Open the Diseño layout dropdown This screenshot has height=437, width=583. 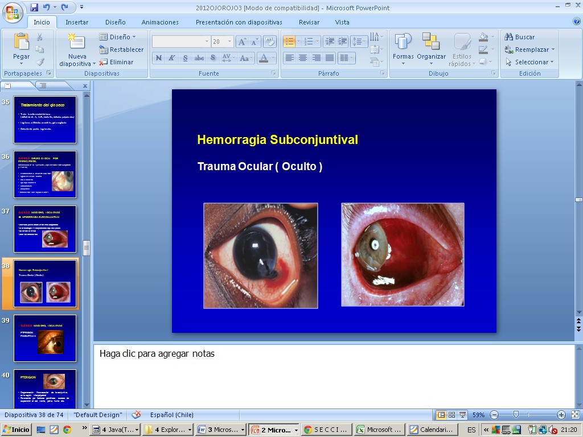(118, 37)
